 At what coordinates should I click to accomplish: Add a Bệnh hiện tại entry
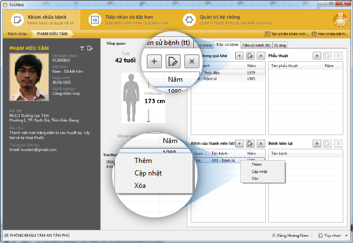click(x=317, y=143)
